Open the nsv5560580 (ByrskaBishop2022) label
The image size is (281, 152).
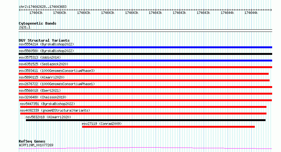[x=46, y=51]
